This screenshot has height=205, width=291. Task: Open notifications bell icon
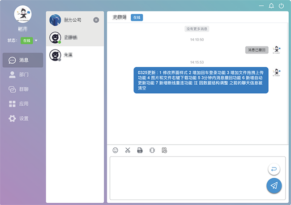point(271,6)
